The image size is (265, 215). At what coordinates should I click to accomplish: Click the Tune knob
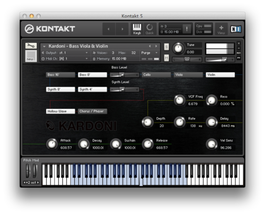click(178, 48)
